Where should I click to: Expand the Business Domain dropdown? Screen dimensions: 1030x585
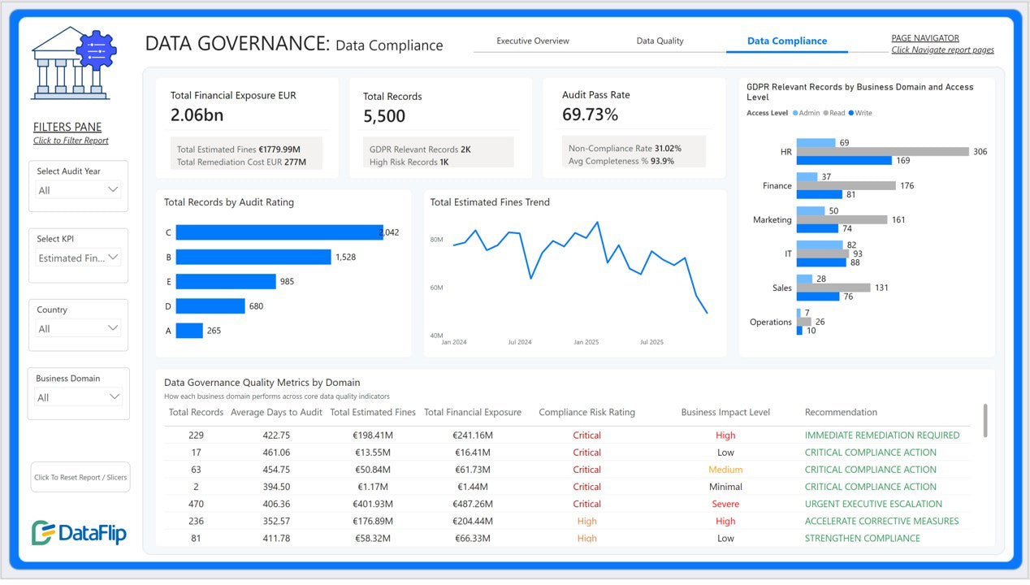[x=79, y=397]
